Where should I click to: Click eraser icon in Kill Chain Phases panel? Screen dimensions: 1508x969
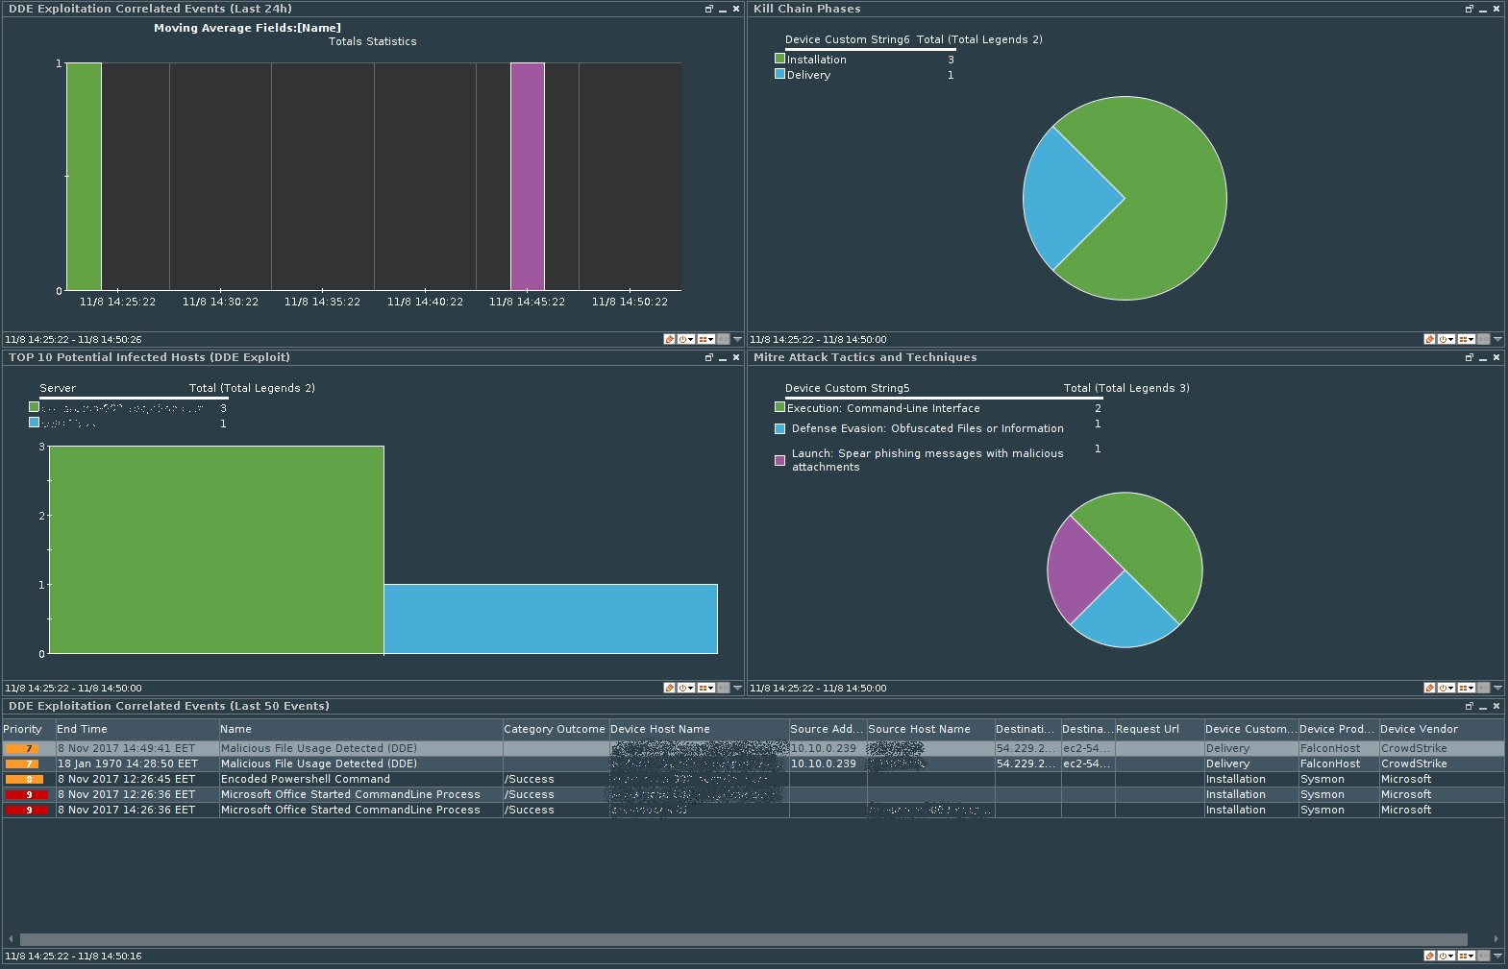pyautogui.click(x=1429, y=339)
